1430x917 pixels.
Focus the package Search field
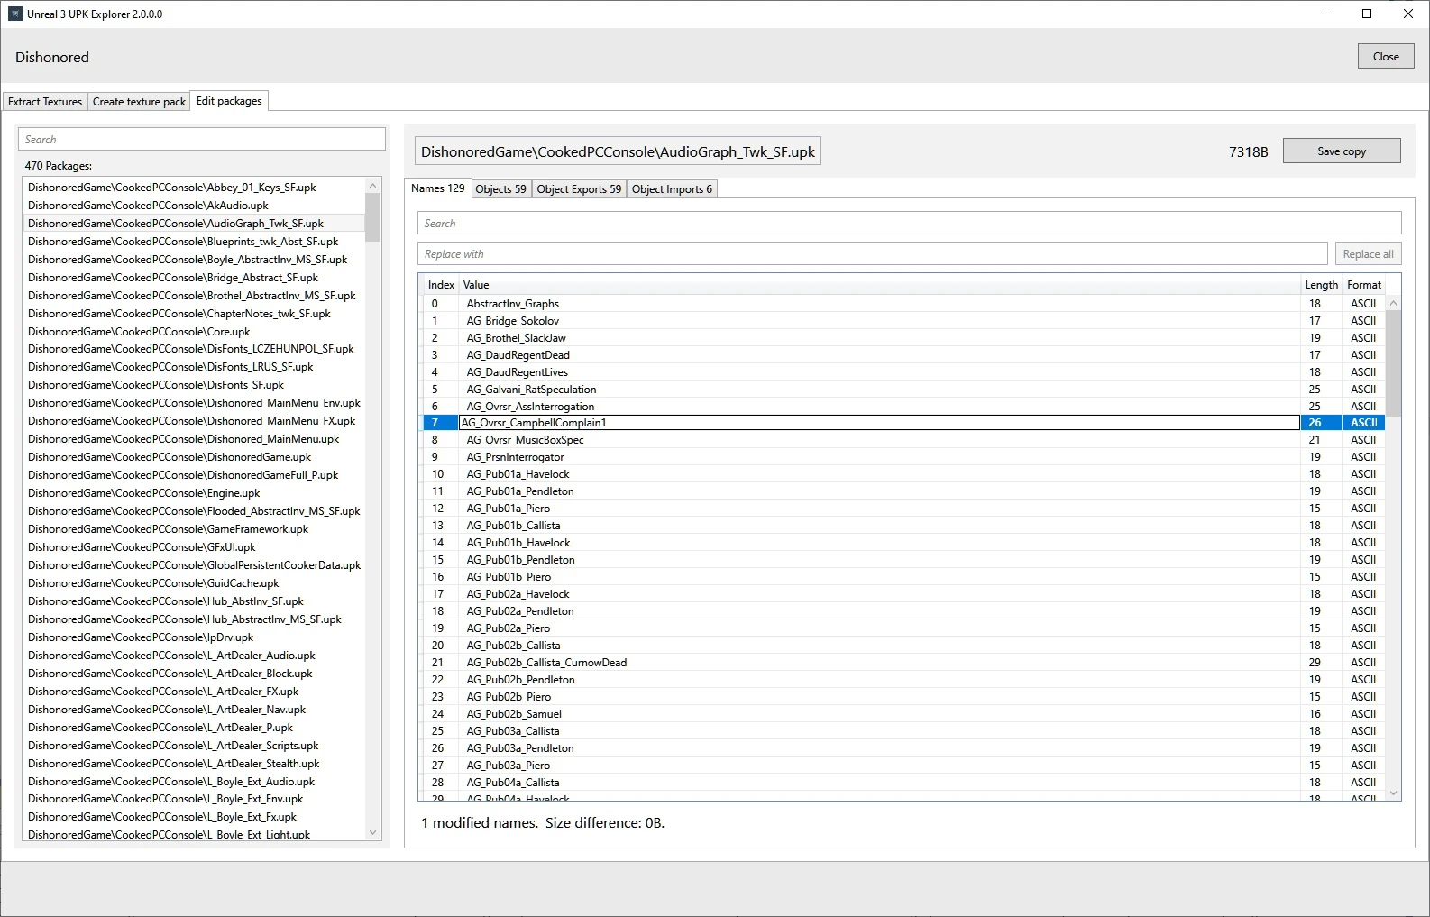(201, 140)
